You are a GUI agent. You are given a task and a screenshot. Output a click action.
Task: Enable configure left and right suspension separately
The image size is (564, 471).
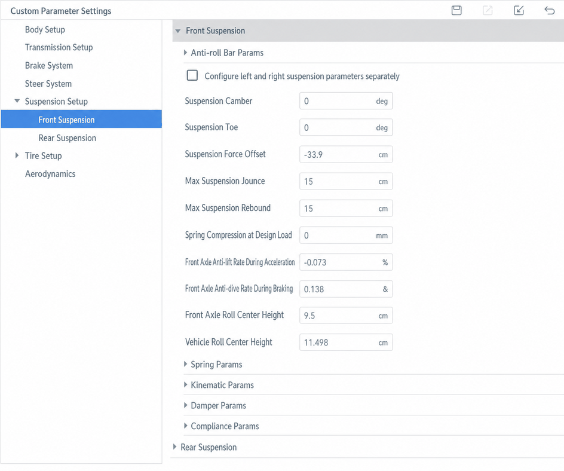192,75
